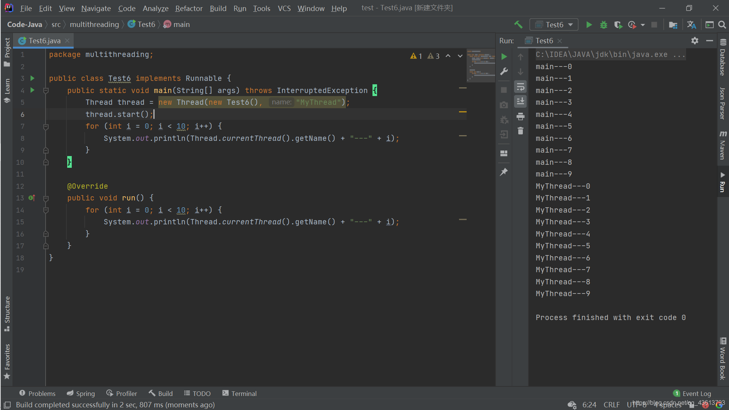Click the warnings count inspection widget

(x=425, y=56)
